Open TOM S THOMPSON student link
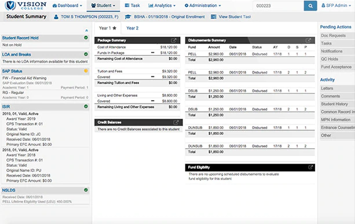 coord(90,17)
